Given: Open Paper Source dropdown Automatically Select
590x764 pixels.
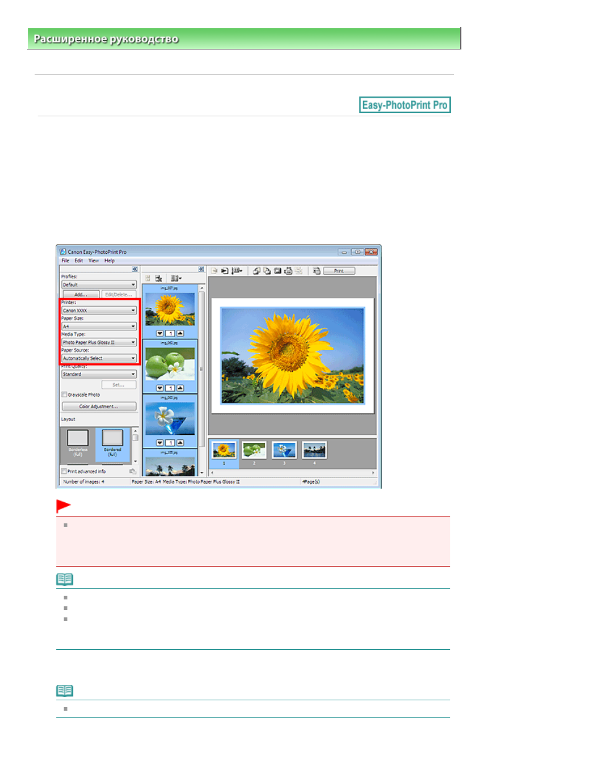Looking at the screenshot, I should click(99, 358).
